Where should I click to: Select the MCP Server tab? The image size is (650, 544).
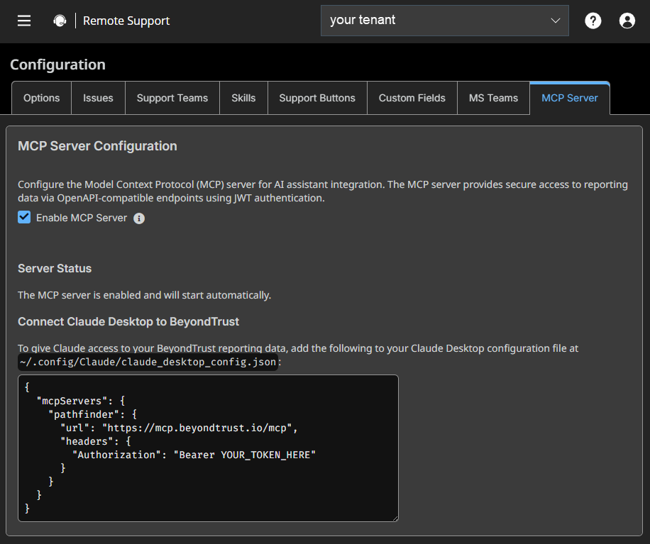point(570,98)
